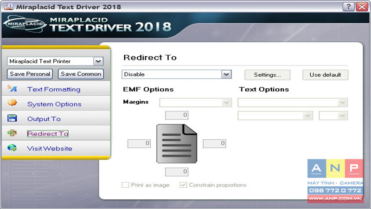The image size is (371, 209).
Task: Open the EMF Margins dropdown
Action: pos(195,103)
